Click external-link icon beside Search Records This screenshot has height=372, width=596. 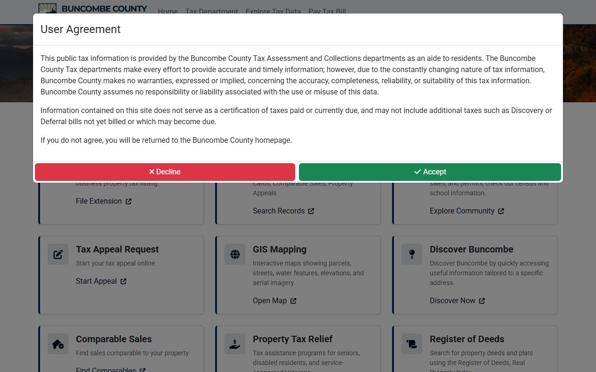311,211
